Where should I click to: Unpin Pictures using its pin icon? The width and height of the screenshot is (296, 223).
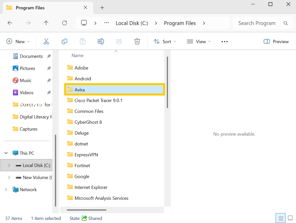click(49, 68)
